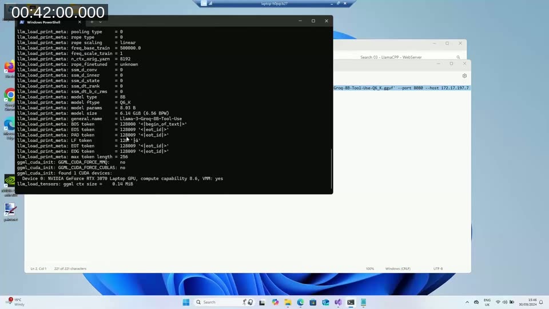Minimize the PowerShell terminal window
This screenshot has height=309, width=549.
(x=300, y=21)
